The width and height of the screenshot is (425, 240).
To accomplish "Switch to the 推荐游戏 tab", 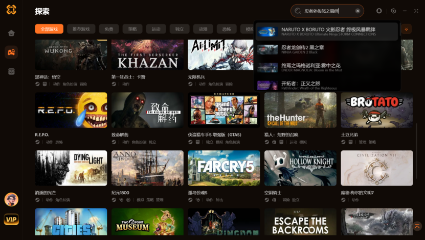I will (81, 29).
